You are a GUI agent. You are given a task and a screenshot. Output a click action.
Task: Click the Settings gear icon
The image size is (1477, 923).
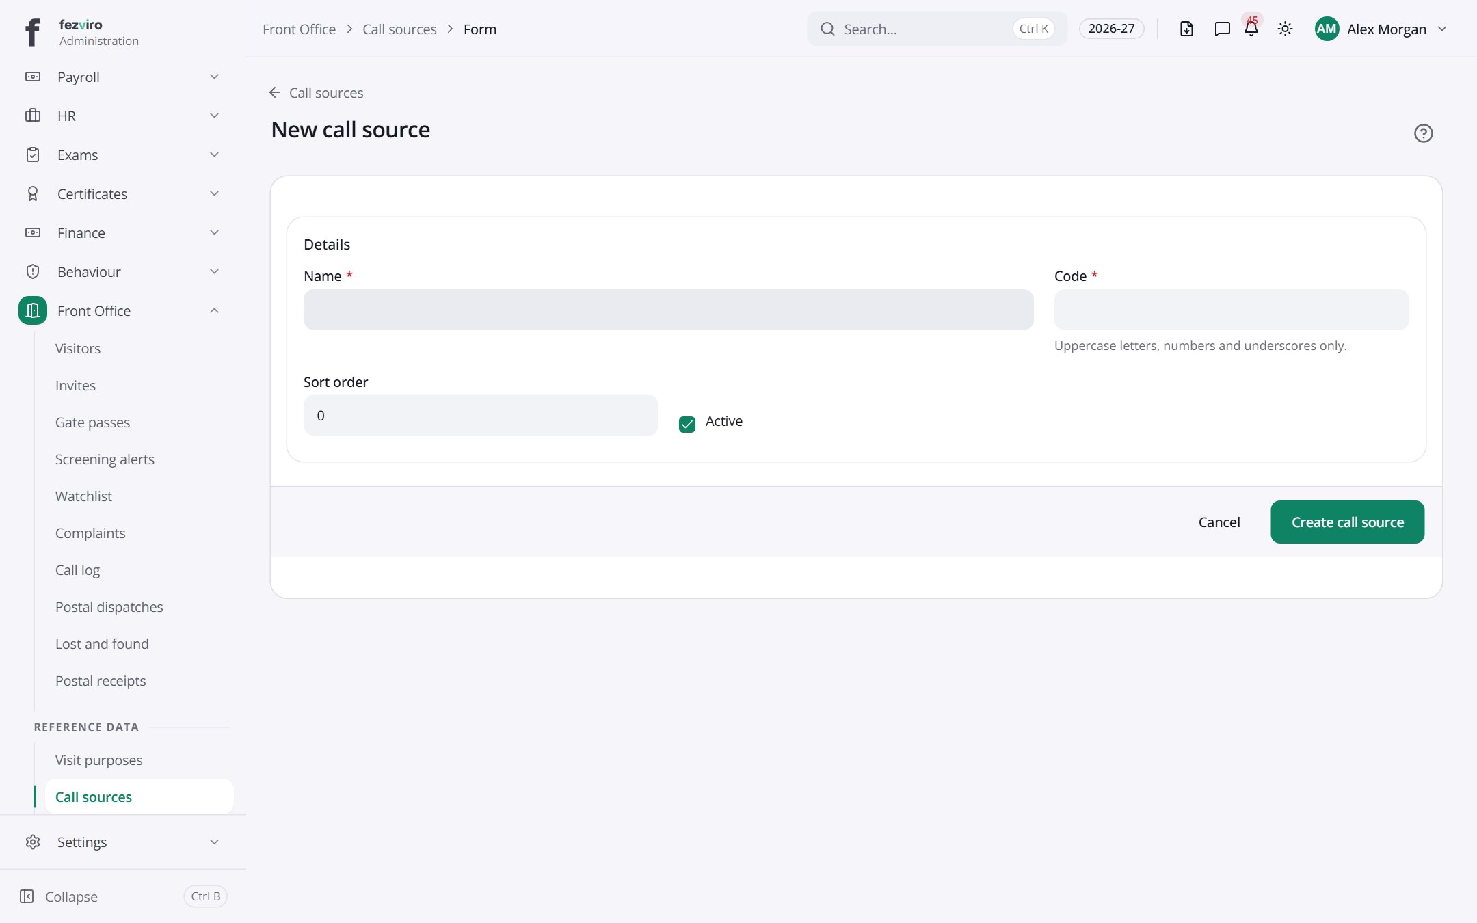point(33,842)
